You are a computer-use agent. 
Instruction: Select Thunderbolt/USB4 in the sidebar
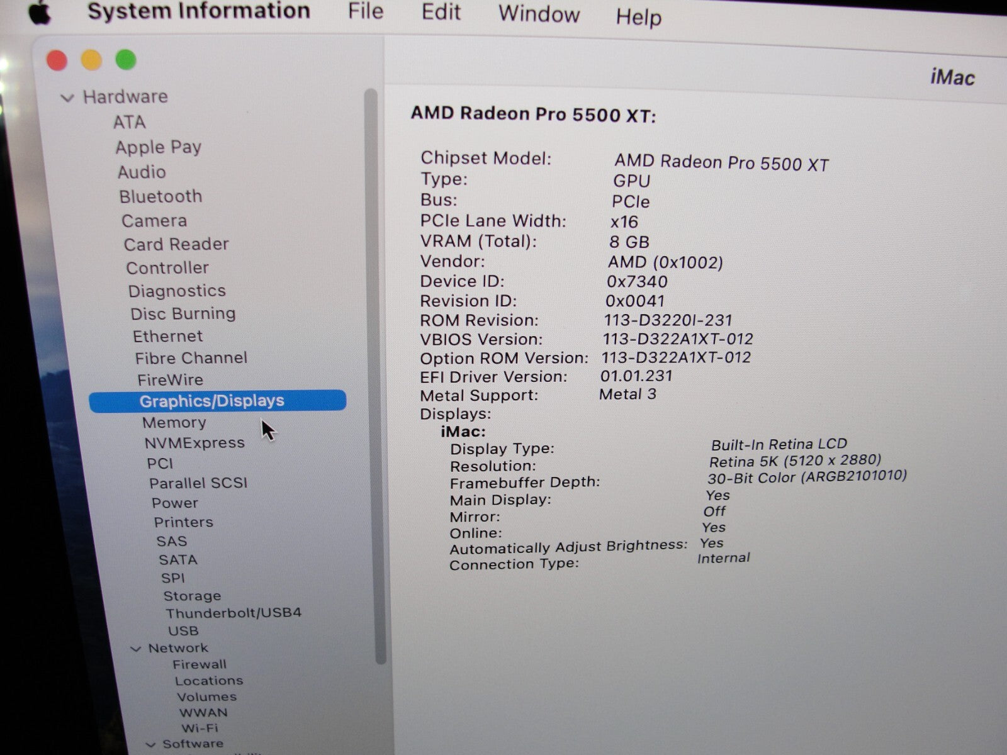coord(233,613)
